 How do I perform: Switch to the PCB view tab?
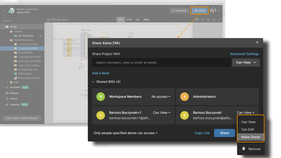[x=129, y=20]
